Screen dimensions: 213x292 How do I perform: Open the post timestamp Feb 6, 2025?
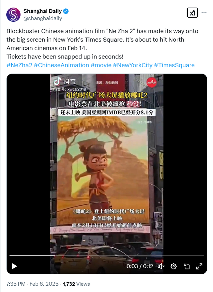[32, 284]
